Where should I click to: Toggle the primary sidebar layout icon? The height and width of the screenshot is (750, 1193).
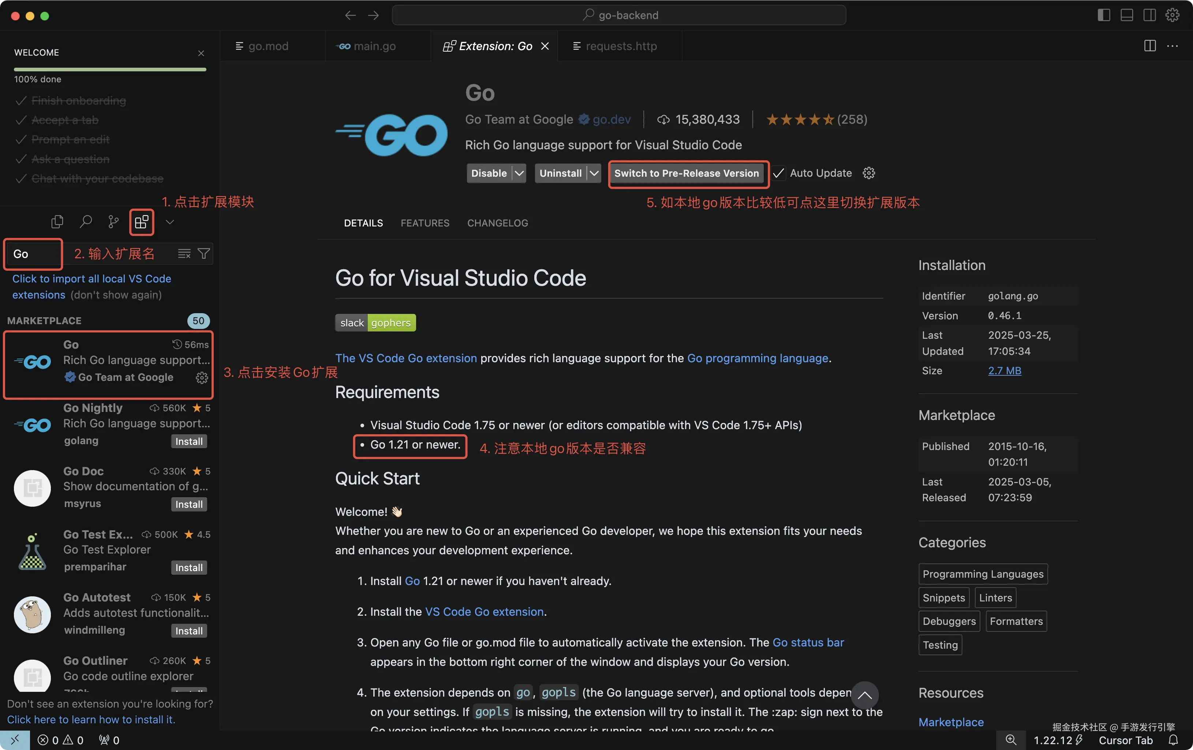pyautogui.click(x=1103, y=15)
